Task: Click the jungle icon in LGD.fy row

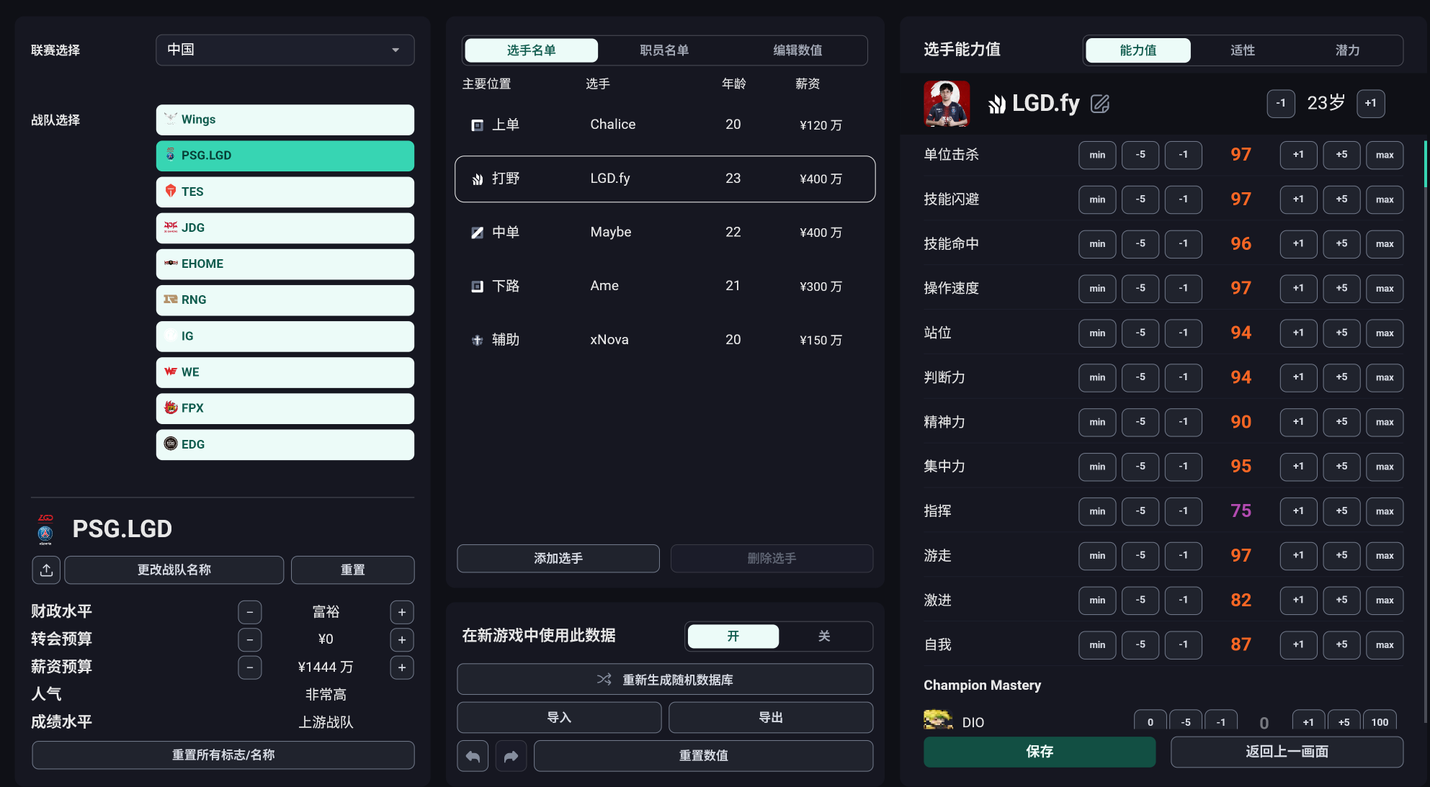Action: (x=477, y=179)
